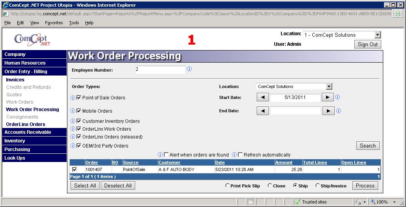This screenshot has height=207, width=406.
Task: Click the Search button
Action: coord(368,146)
